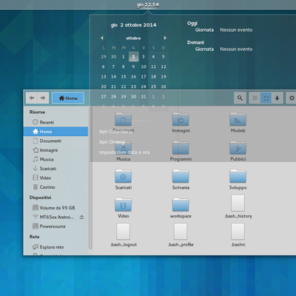This screenshot has width=296, height=296.
Task: Open the view options down arrow
Action: click(277, 98)
